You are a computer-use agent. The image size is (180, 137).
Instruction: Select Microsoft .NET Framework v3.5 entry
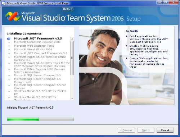pyautogui.click(x=38, y=38)
